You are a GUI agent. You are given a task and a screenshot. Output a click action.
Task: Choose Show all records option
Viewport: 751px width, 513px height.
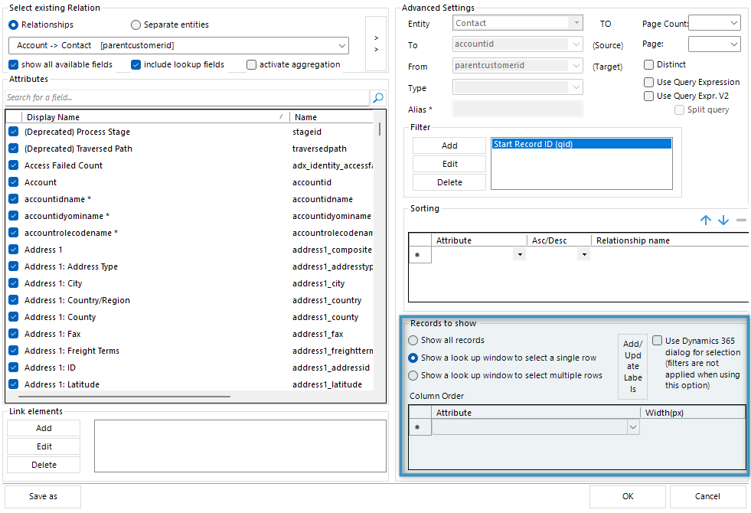click(413, 340)
